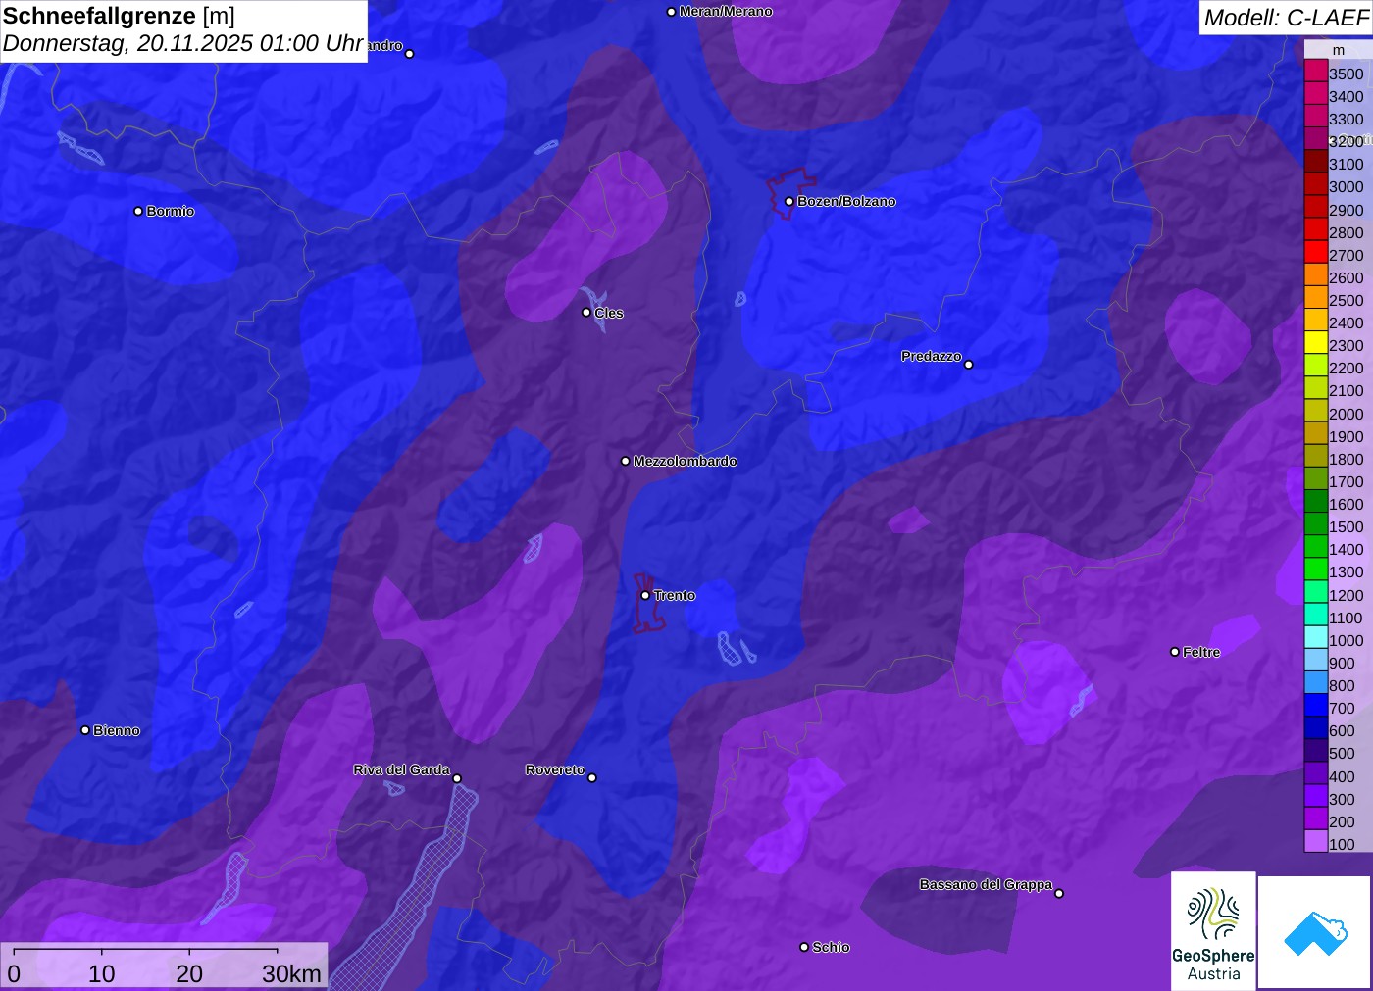Click the 30km scale bar label
This screenshot has height=991, width=1373.
[x=291, y=973]
